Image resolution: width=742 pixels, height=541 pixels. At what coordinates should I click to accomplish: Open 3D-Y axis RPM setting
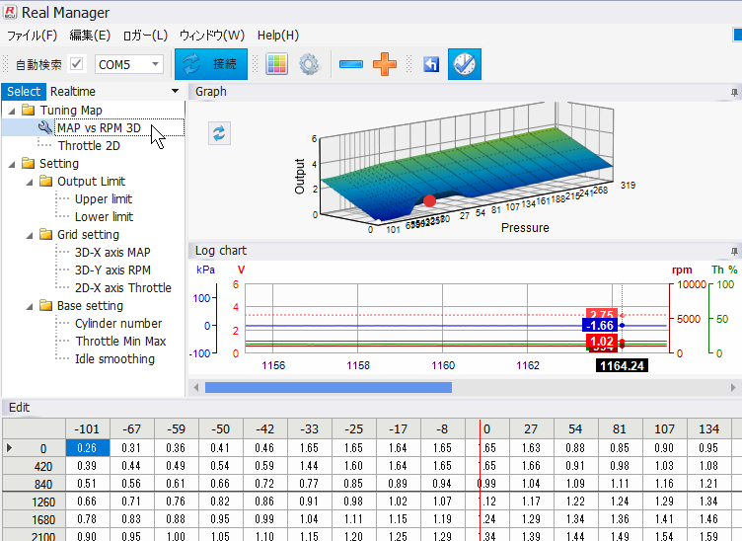pos(112,270)
